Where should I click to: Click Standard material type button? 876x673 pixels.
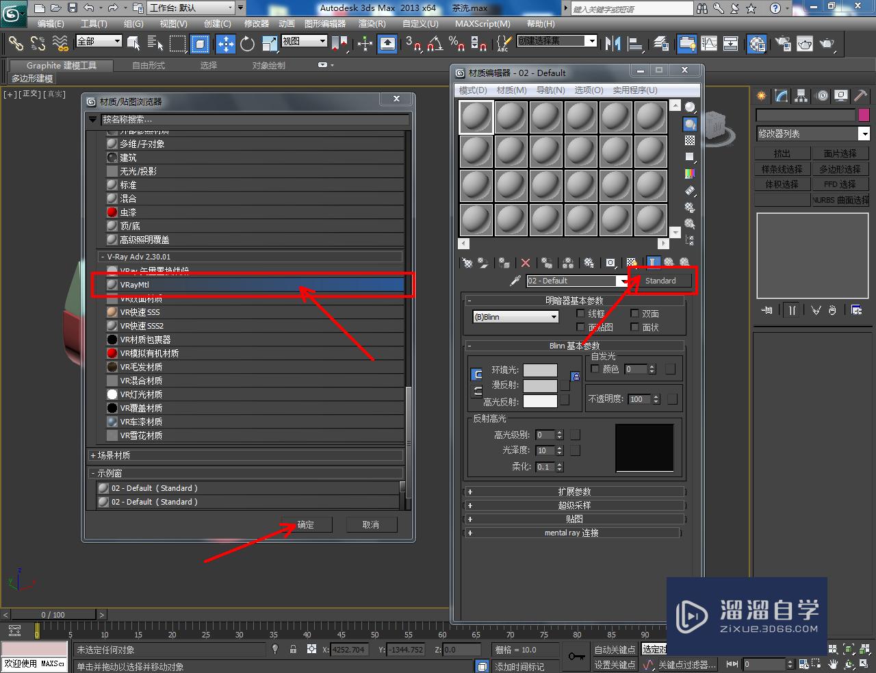660,281
